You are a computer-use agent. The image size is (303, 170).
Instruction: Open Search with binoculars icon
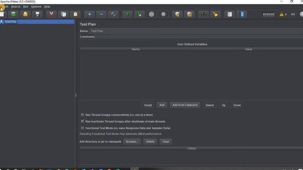click(204, 14)
